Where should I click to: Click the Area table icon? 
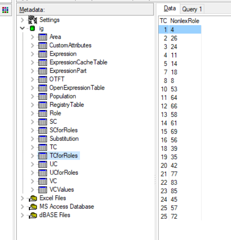43,37
